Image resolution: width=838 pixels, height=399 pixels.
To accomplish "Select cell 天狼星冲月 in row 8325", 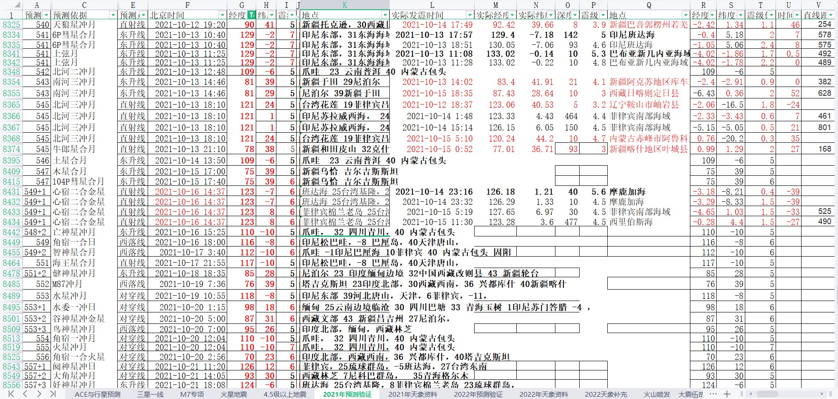I will click(84, 25).
